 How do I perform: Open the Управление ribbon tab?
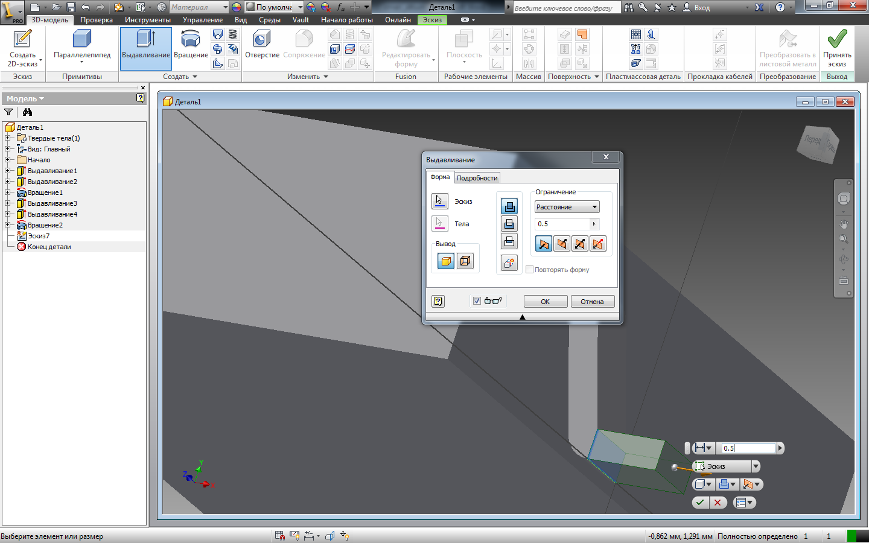pyautogui.click(x=203, y=20)
